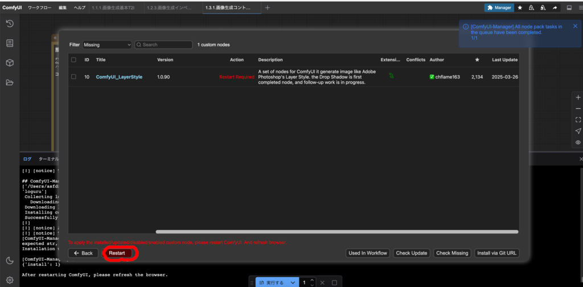The height and width of the screenshot is (287, 583).
Task: Zoom in with the plus canvas icon
Action: click(578, 97)
